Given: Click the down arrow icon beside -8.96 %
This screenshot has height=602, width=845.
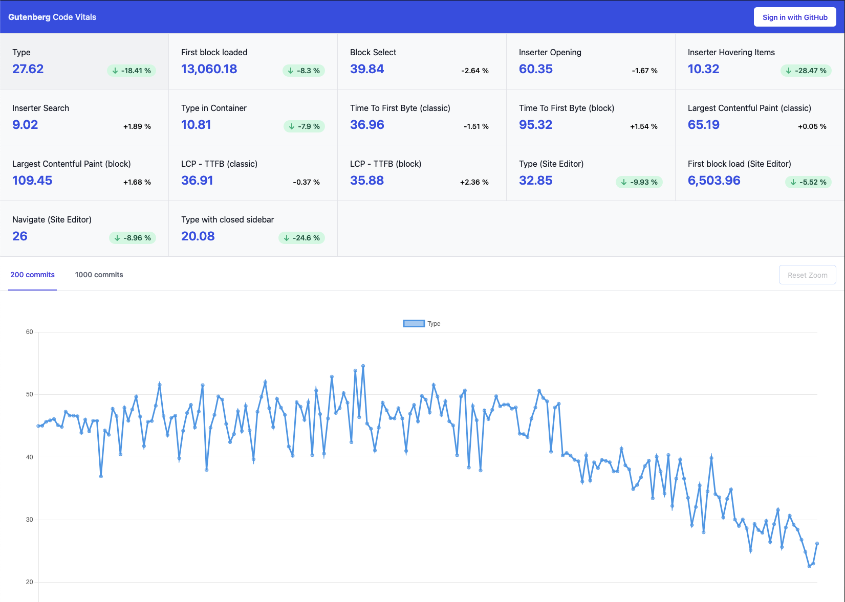Looking at the screenshot, I should (x=117, y=238).
